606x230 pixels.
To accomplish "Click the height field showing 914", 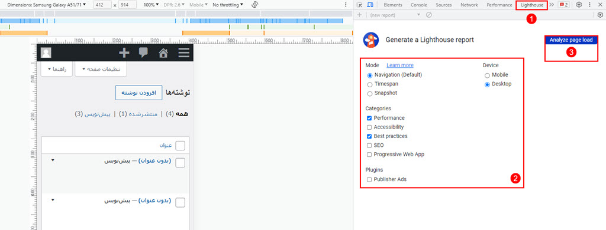I will 127,5.
